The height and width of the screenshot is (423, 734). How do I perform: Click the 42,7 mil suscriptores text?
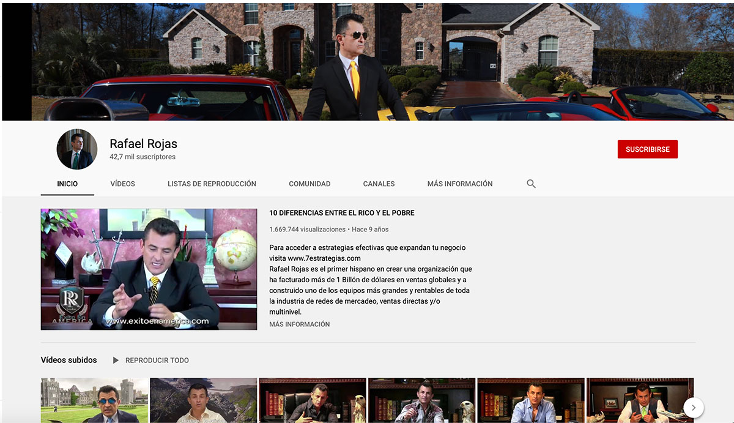tap(143, 157)
